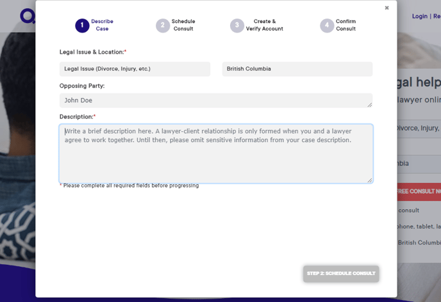Focus the Legal Issue input field

[x=135, y=69]
